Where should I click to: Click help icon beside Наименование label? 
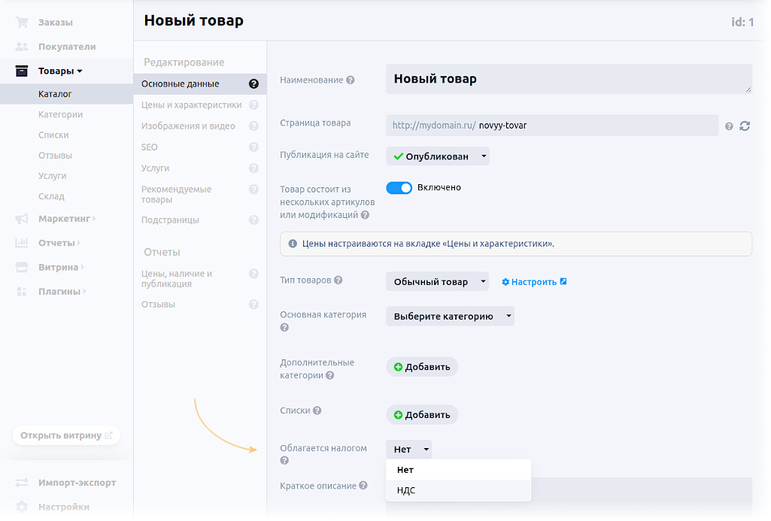[x=351, y=80]
